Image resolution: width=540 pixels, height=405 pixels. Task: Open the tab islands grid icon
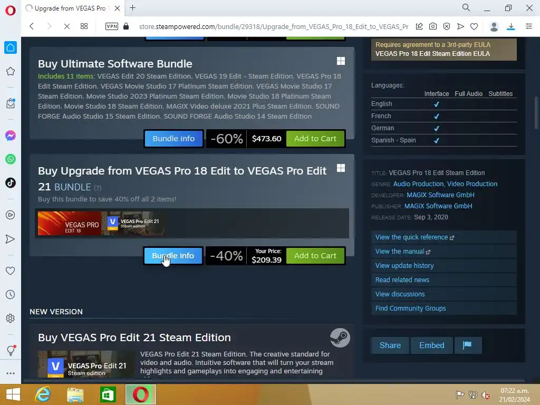84,26
